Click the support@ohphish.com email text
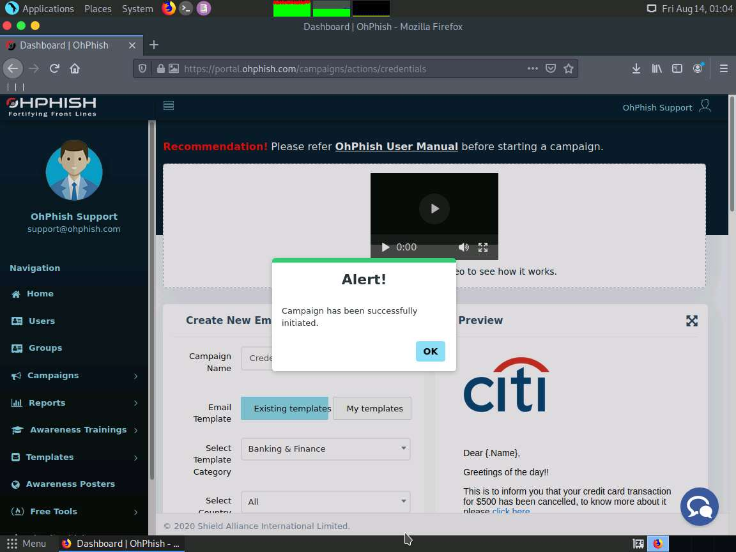This screenshot has width=736, height=552. pyautogui.click(x=73, y=229)
